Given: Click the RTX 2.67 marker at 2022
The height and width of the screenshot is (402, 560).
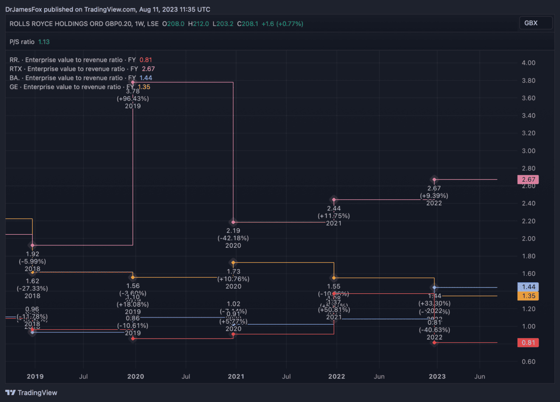Looking at the screenshot, I should point(434,179).
